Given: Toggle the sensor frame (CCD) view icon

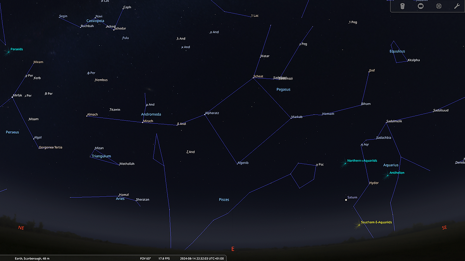Looking at the screenshot, I should pyautogui.click(x=420, y=6).
